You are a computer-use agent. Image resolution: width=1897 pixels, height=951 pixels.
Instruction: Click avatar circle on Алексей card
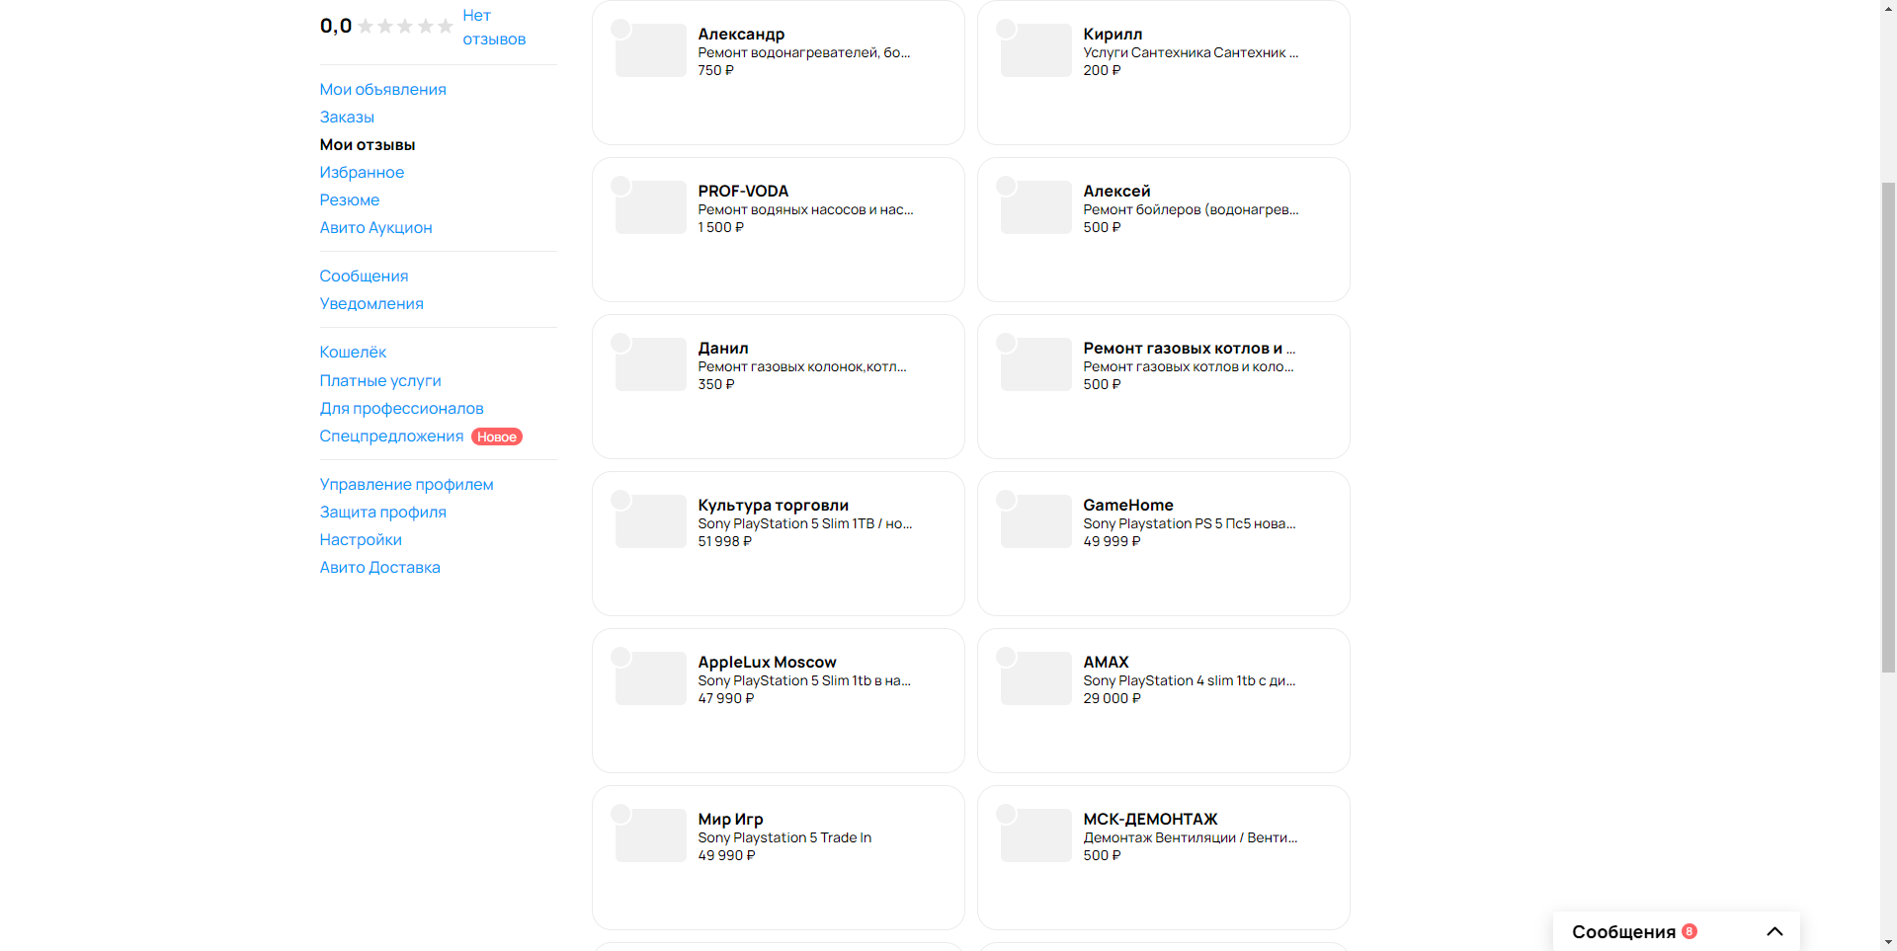(1006, 186)
